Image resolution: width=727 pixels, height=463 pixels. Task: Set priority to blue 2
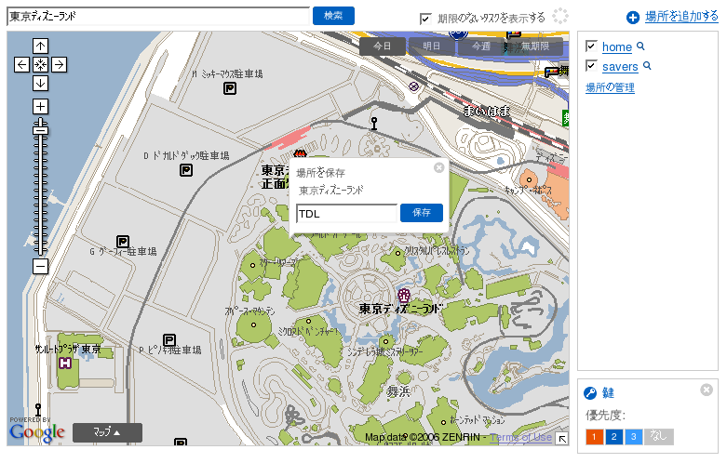613,437
